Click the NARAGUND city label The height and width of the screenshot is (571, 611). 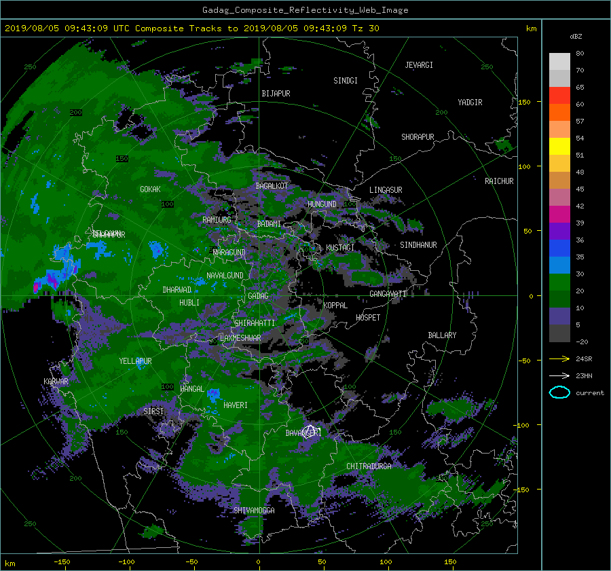[x=229, y=253]
